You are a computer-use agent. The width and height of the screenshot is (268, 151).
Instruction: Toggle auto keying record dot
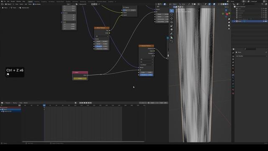[x=75, y=103]
